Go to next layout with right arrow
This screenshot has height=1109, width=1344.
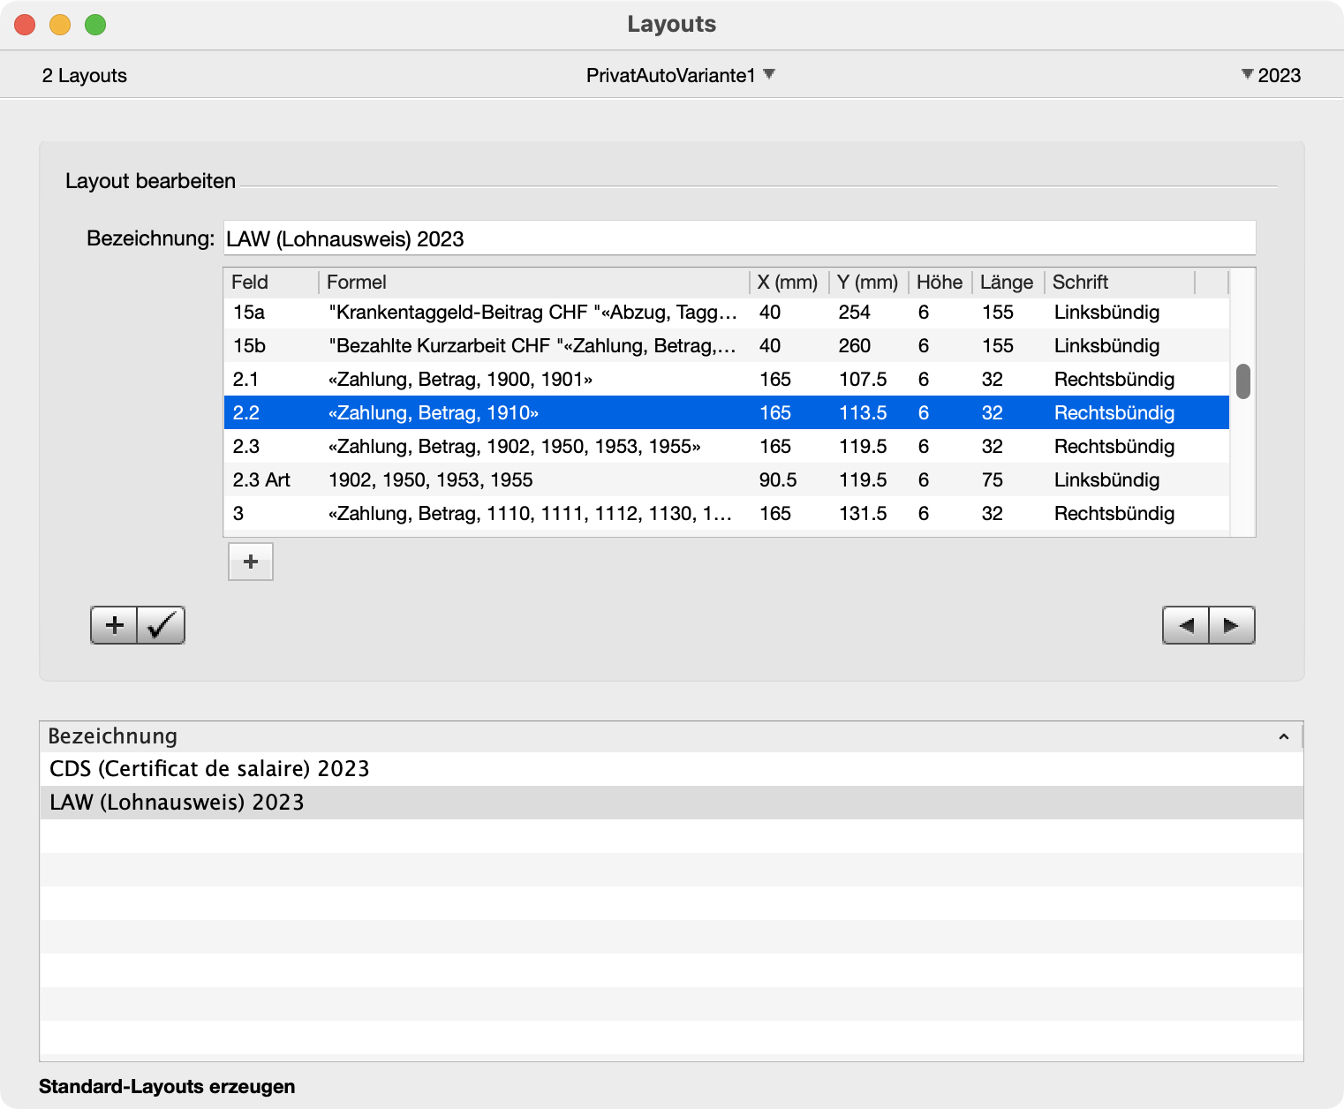(x=1231, y=625)
